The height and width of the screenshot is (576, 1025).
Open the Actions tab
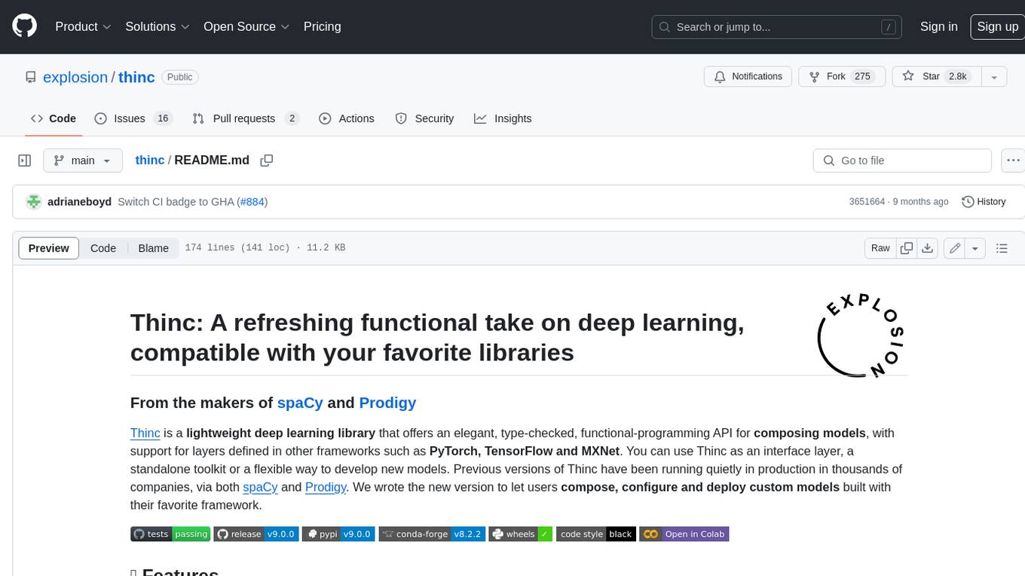coord(347,118)
